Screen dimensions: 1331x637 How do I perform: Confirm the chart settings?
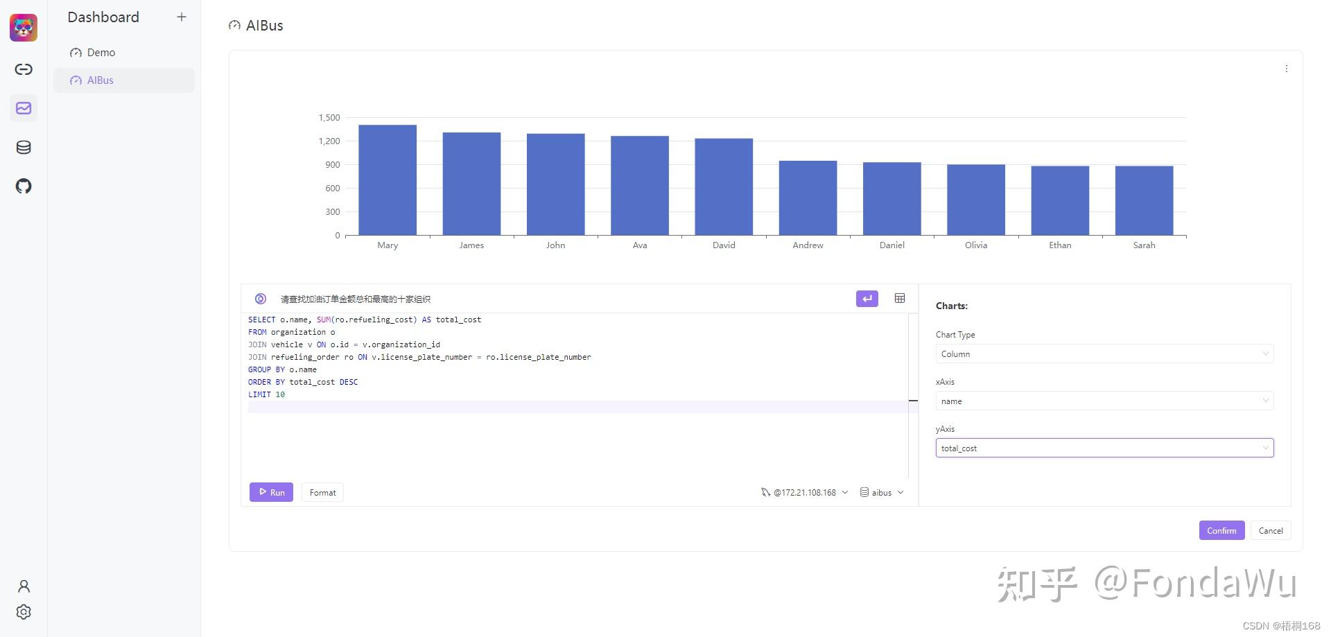[1221, 530]
